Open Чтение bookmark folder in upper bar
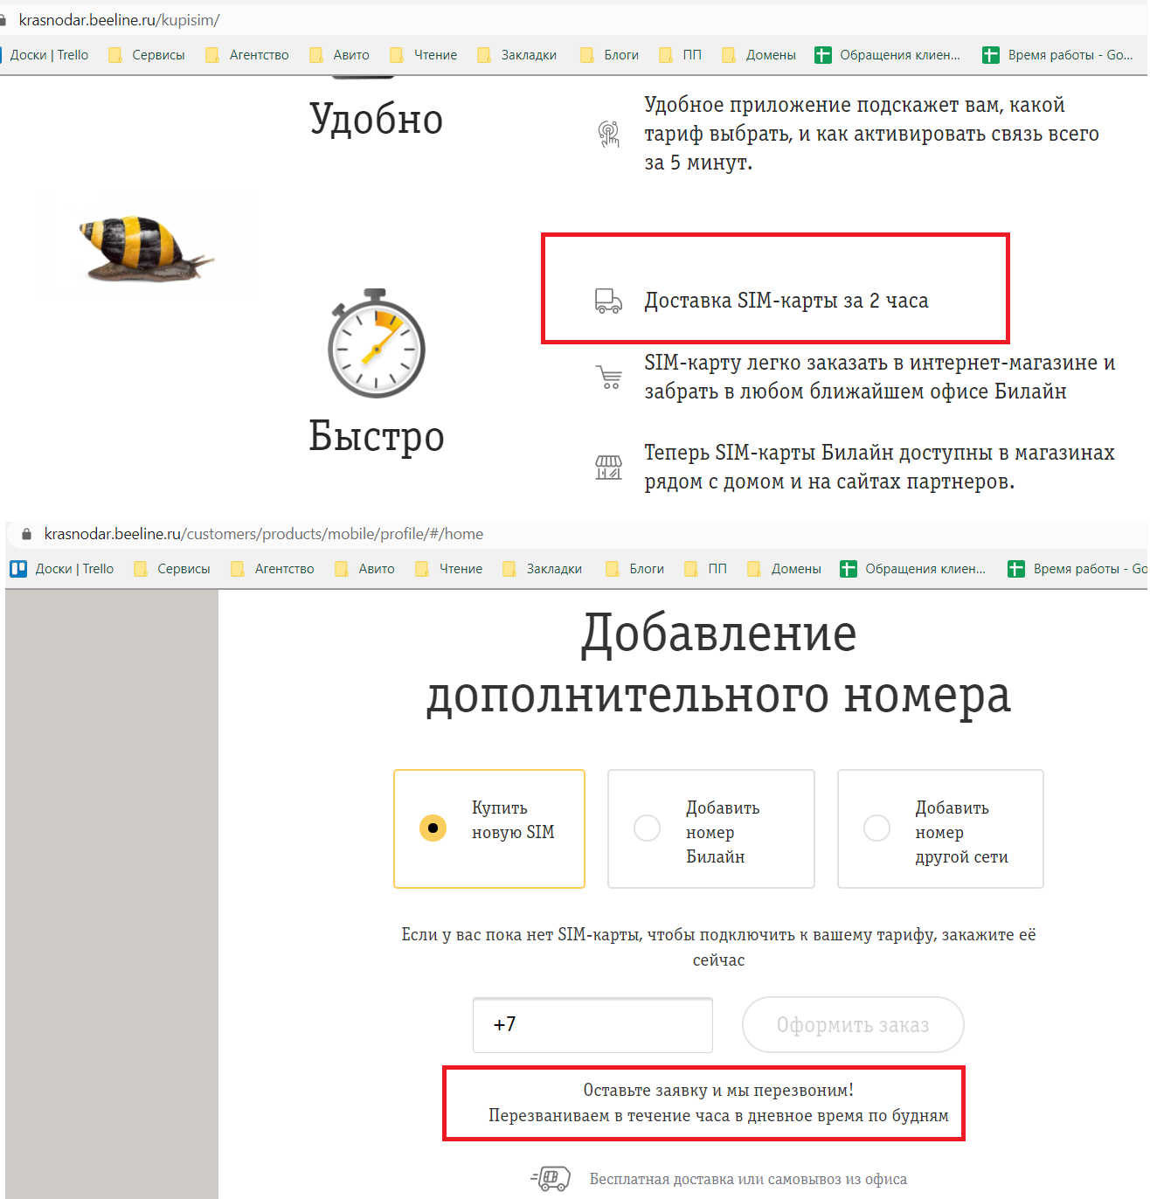This screenshot has width=1150, height=1199. pyautogui.click(x=424, y=55)
